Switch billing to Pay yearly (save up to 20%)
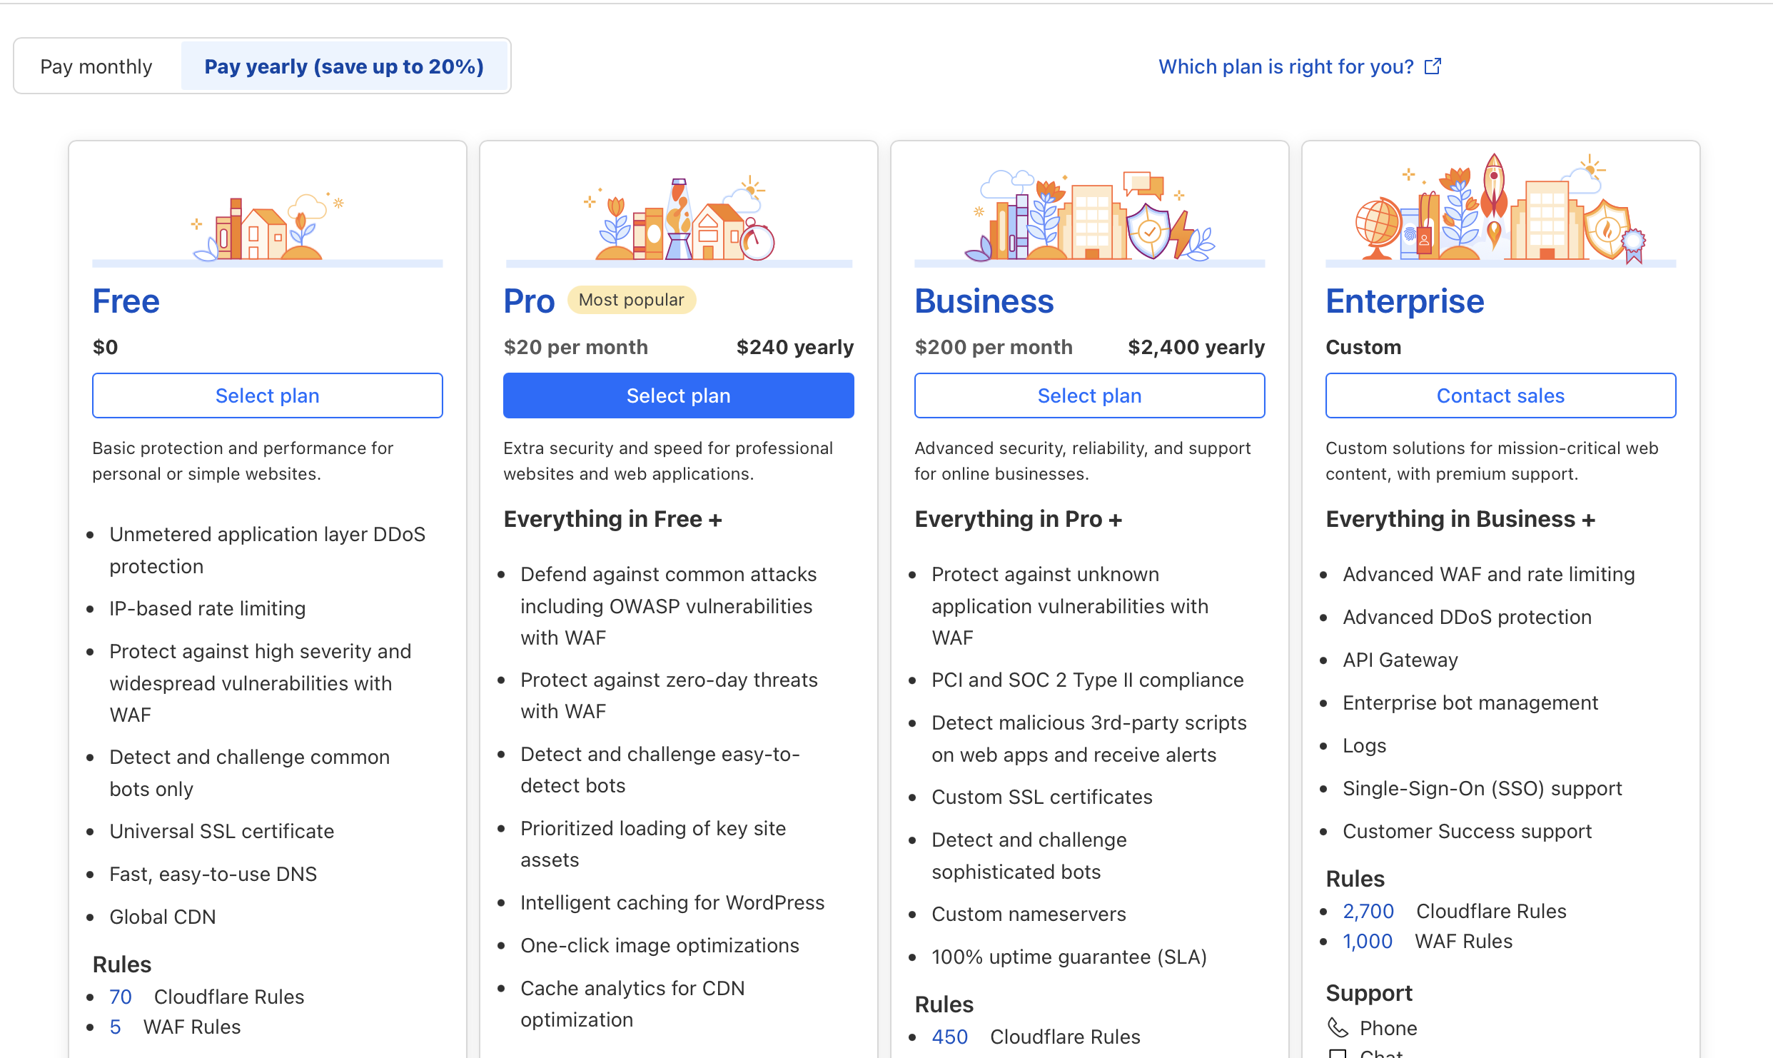This screenshot has width=1773, height=1058. coord(344,66)
